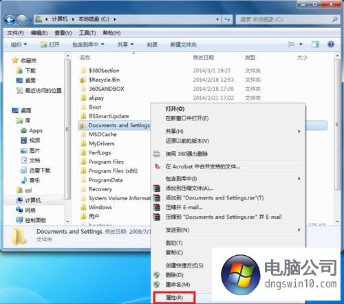The height and width of the screenshot is (304, 344).
Task: Sort by 修改日期 column header
Action: pos(204,57)
